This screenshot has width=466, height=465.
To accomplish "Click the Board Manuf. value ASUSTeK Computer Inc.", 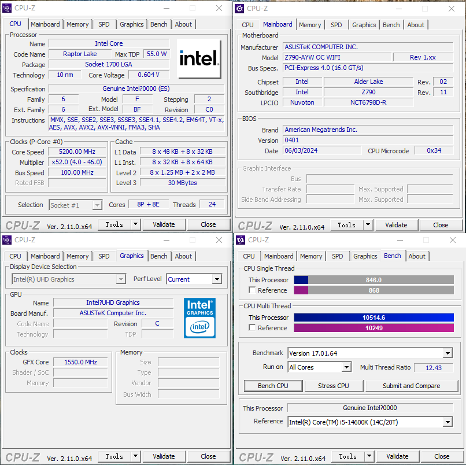I will (113, 313).
